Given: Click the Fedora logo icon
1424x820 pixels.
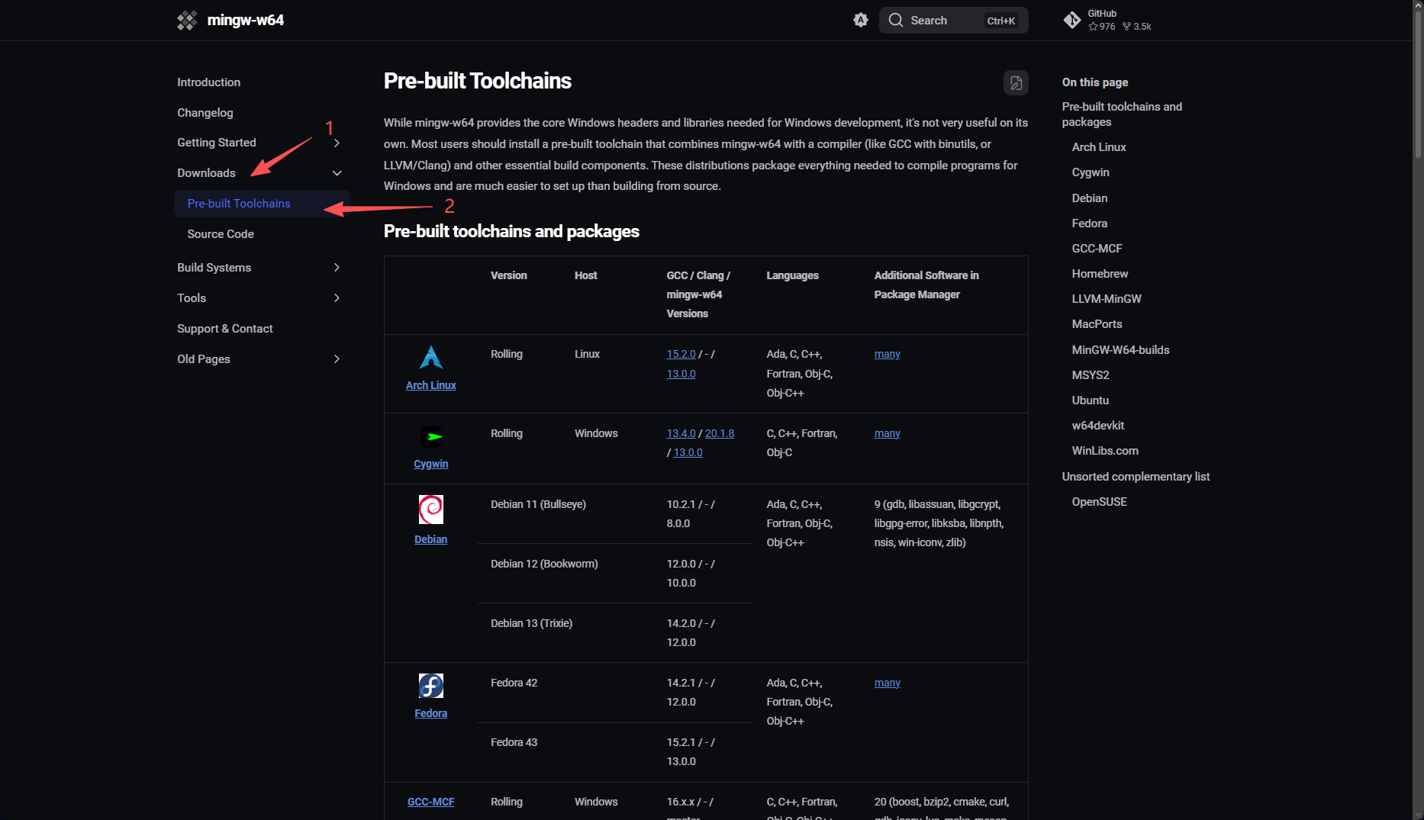Looking at the screenshot, I should click(x=431, y=686).
